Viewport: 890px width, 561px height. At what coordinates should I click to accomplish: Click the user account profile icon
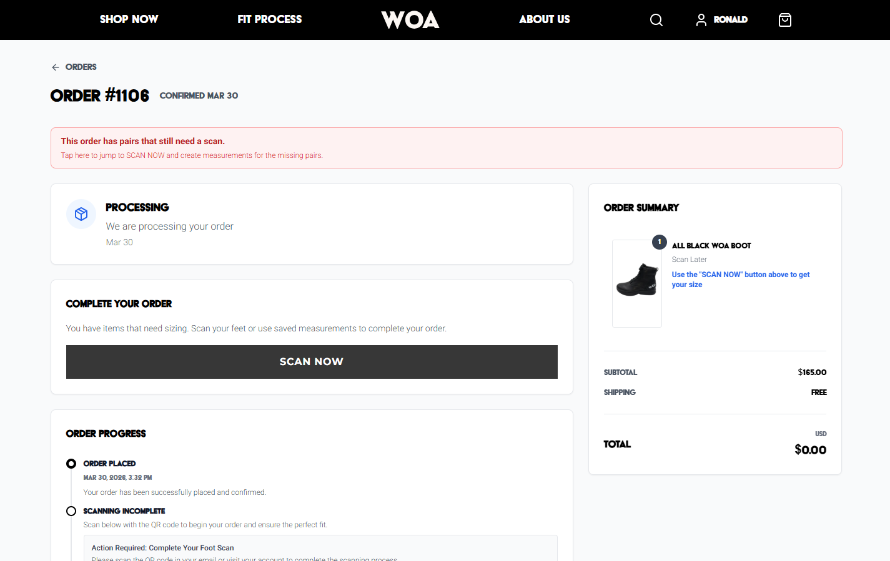(x=701, y=20)
